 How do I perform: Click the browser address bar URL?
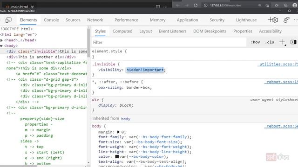[x=225, y=5]
